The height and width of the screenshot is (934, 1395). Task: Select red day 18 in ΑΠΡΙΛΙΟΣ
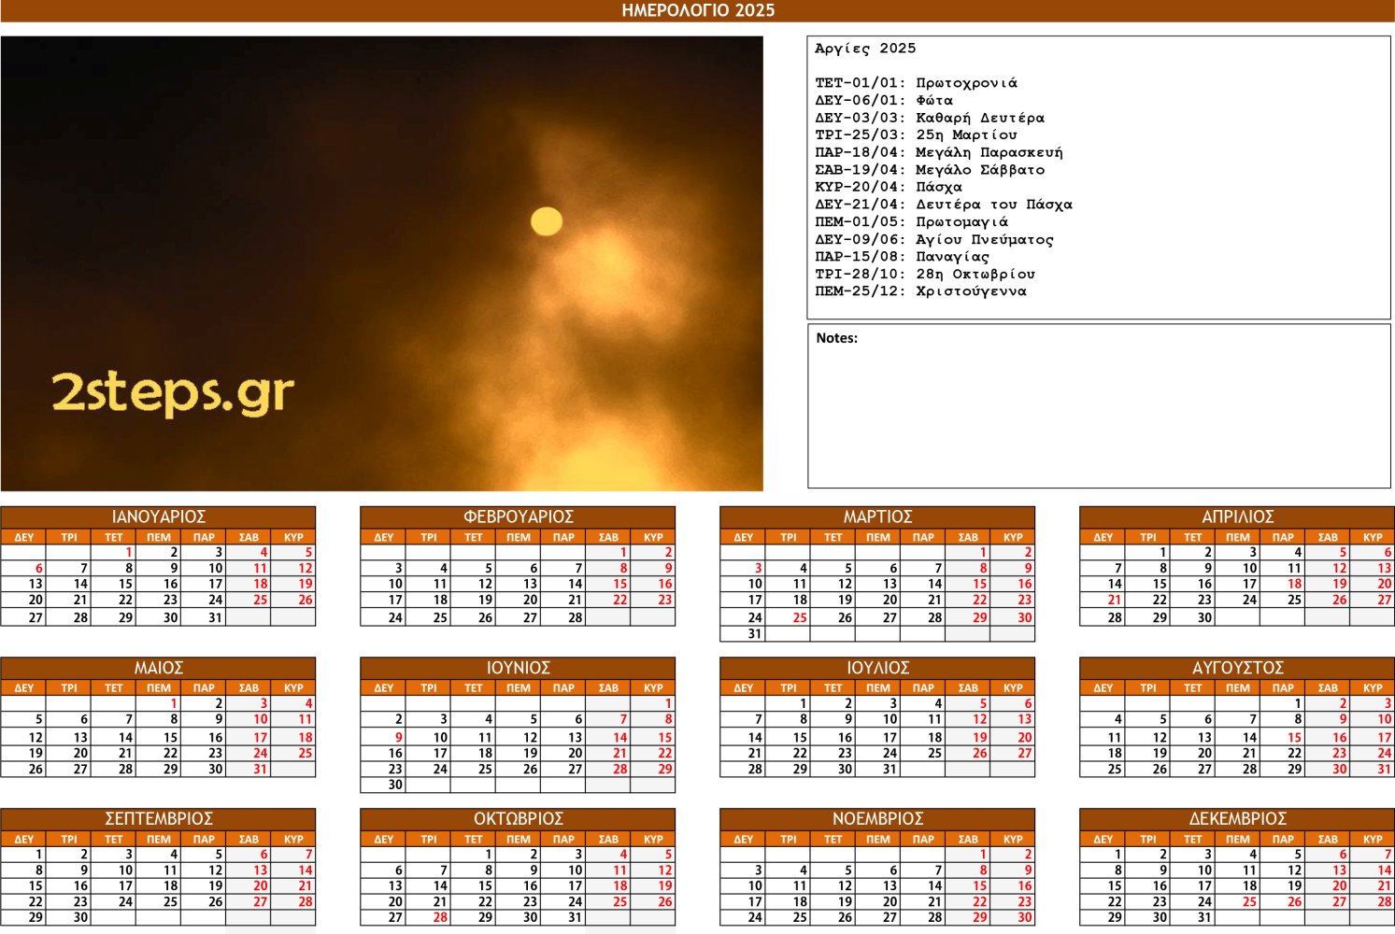[x=1282, y=584]
